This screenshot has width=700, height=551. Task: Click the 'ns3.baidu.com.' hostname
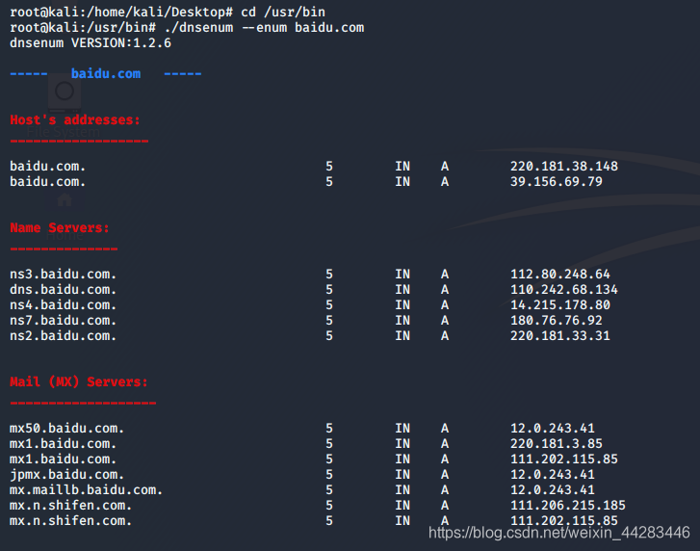tap(63, 275)
